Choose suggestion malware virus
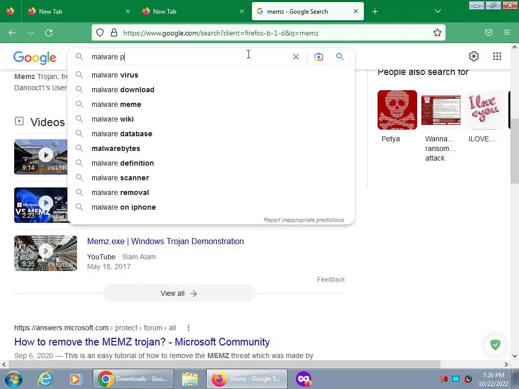Image resolution: width=519 pixels, height=389 pixels. (x=211, y=75)
